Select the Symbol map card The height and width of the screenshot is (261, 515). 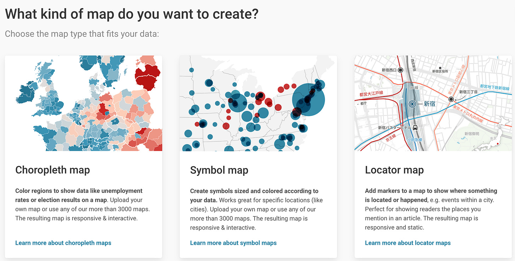pos(258,156)
